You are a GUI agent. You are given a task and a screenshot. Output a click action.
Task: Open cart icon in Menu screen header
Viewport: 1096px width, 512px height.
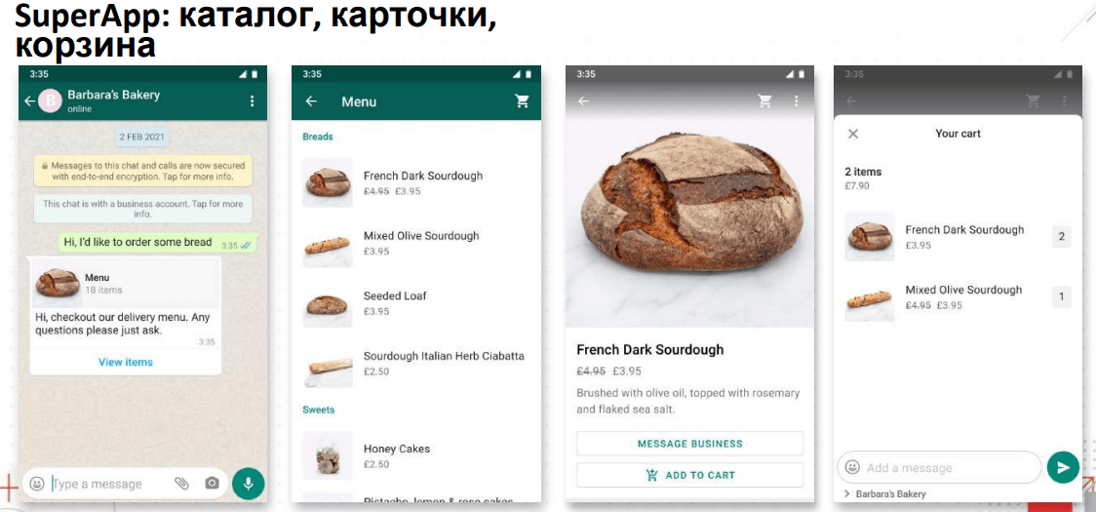(x=522, y=101)
